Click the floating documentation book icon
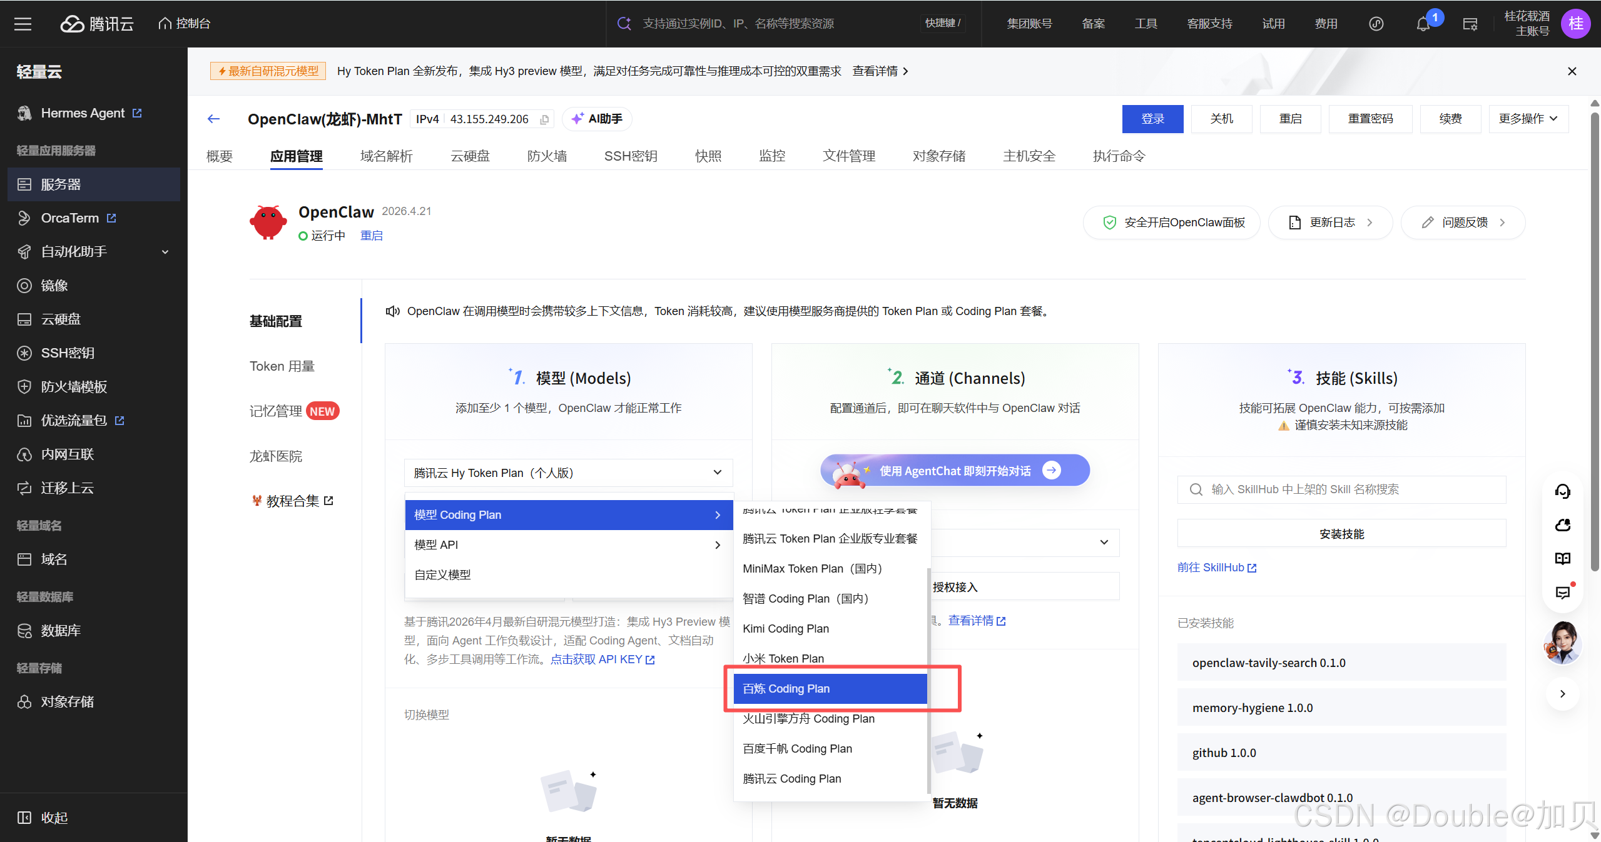Image resolution: width=1601 pixels, height=842 pixels. point(1562,559)
